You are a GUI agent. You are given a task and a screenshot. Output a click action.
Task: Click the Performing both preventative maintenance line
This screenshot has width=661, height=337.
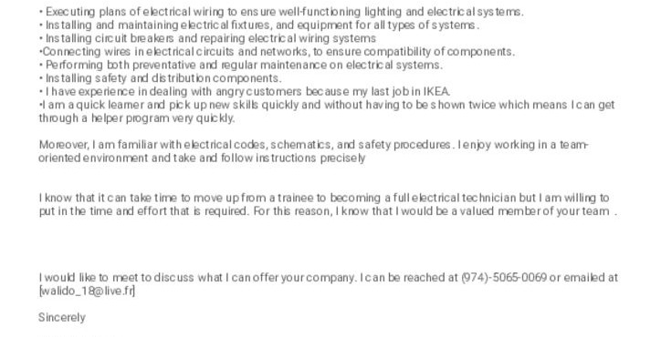(241, 66)
